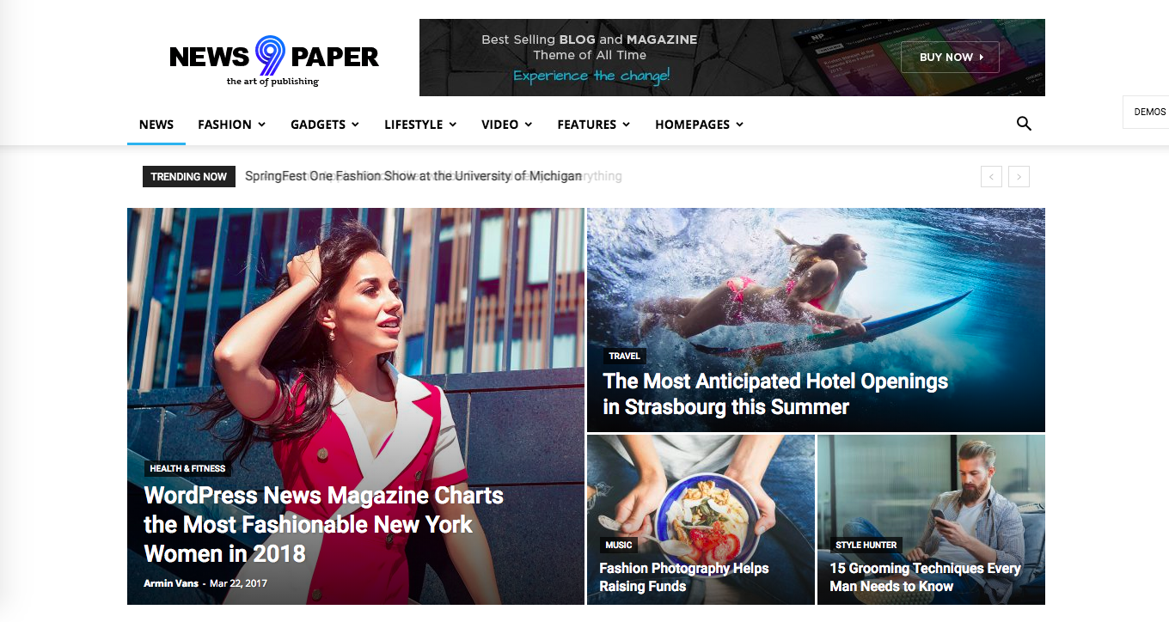Screen dimensions: 1169x622
Task: Open the Style Hunter category tag
Action: click(866, 545)
